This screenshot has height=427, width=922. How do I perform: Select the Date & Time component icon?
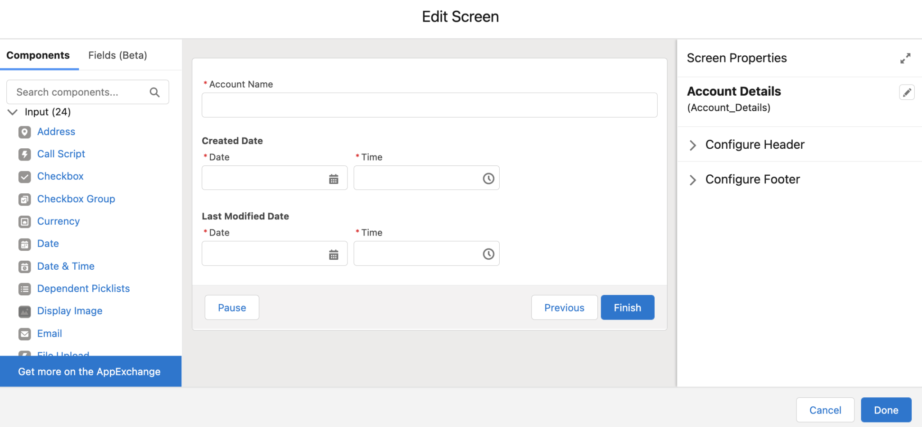(x=24, y=267)
